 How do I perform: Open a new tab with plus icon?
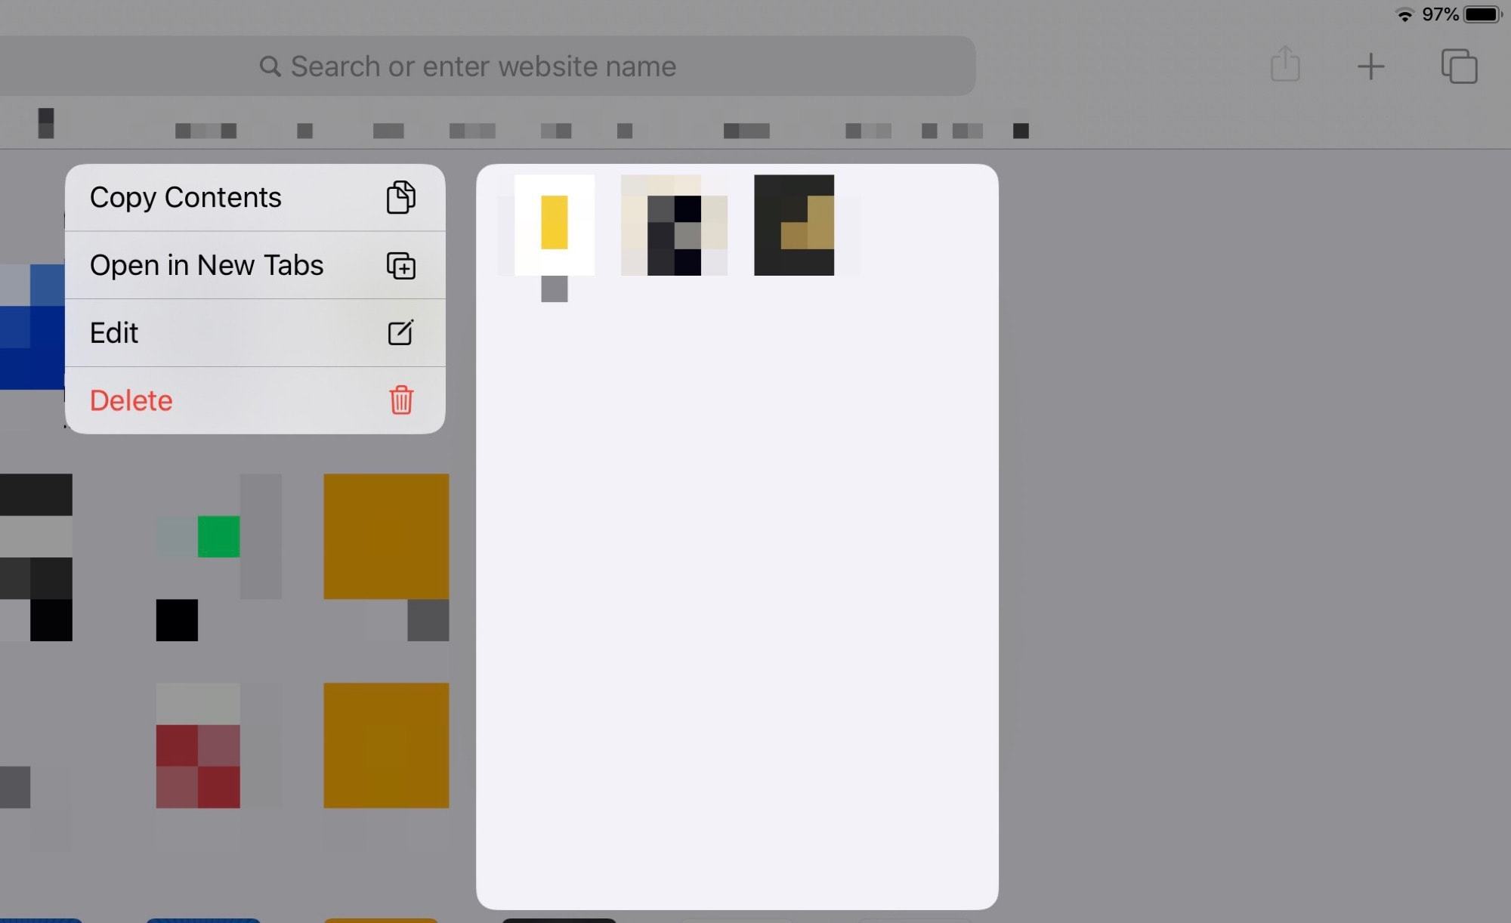[x=1370, y=66]
